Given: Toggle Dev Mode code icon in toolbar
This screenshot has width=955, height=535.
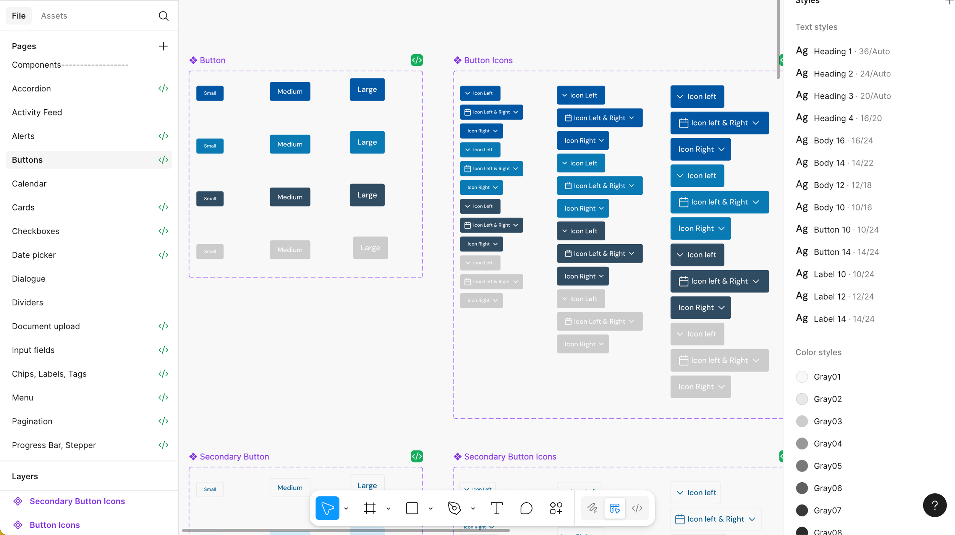Looking at the screenshot, I should [637, 508].
